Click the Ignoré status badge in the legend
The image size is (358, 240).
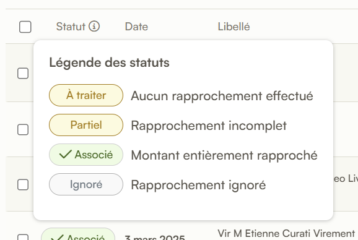[86, 184]
